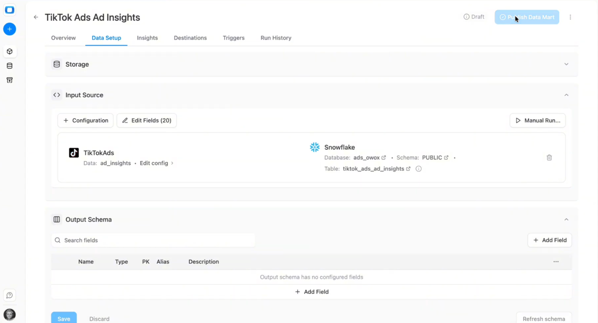
Task: Click the Output Schema columns icon
Action: pyautogui.click(x=57, y=220)
